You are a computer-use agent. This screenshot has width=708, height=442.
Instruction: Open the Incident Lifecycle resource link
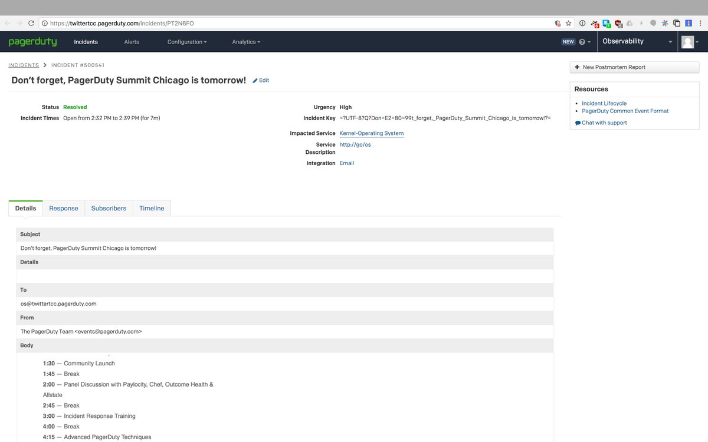tap(604, 103)
